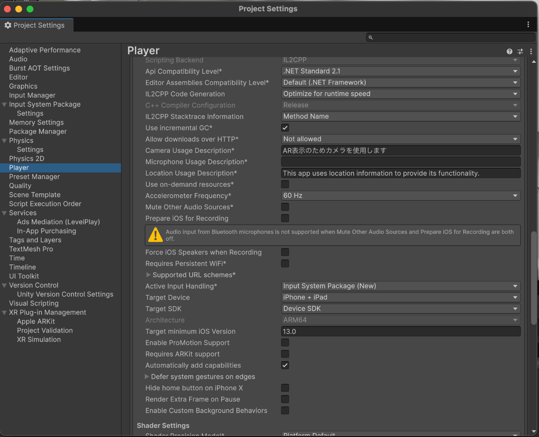Uncheck Automatically add capabilities
539x437 pixels.
[285, 365]
